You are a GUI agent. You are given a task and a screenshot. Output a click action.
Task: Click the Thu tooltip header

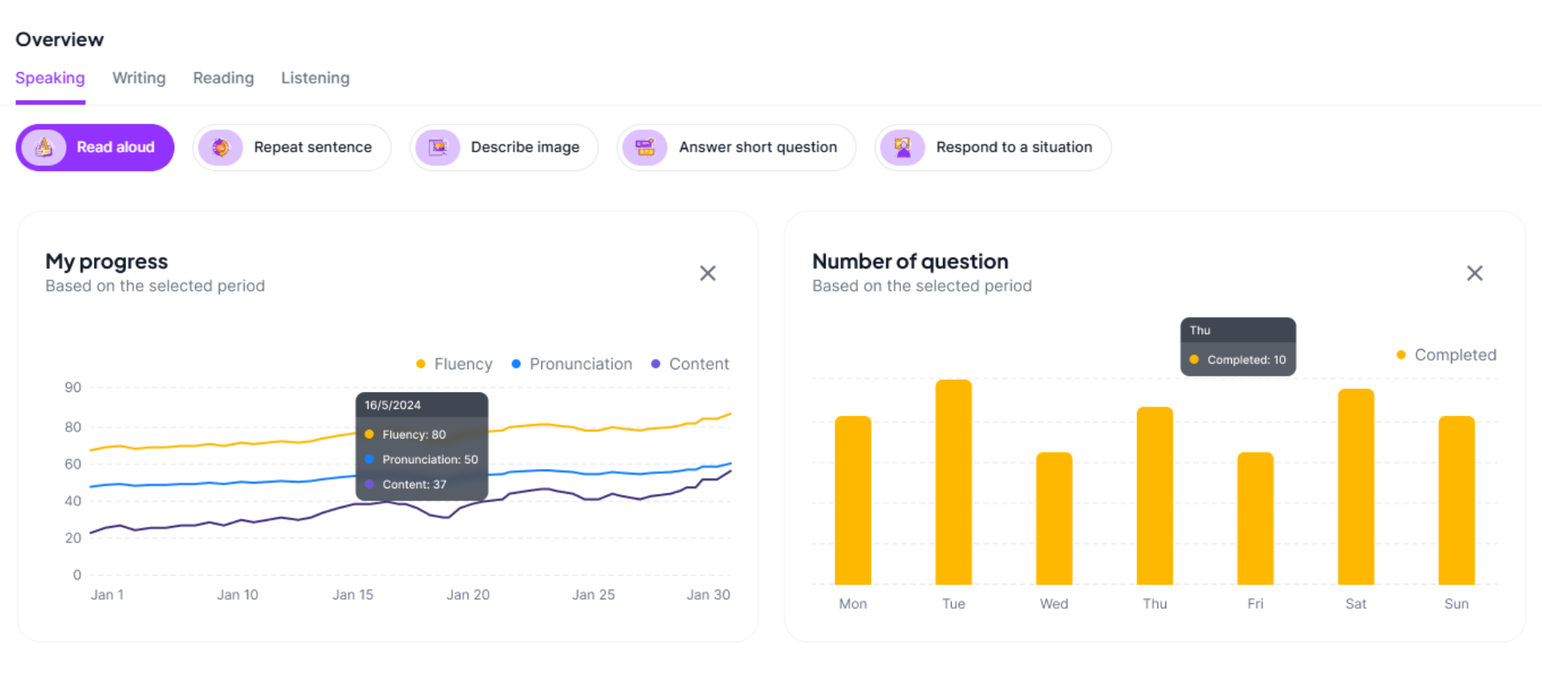click(x=1200, y=331)
